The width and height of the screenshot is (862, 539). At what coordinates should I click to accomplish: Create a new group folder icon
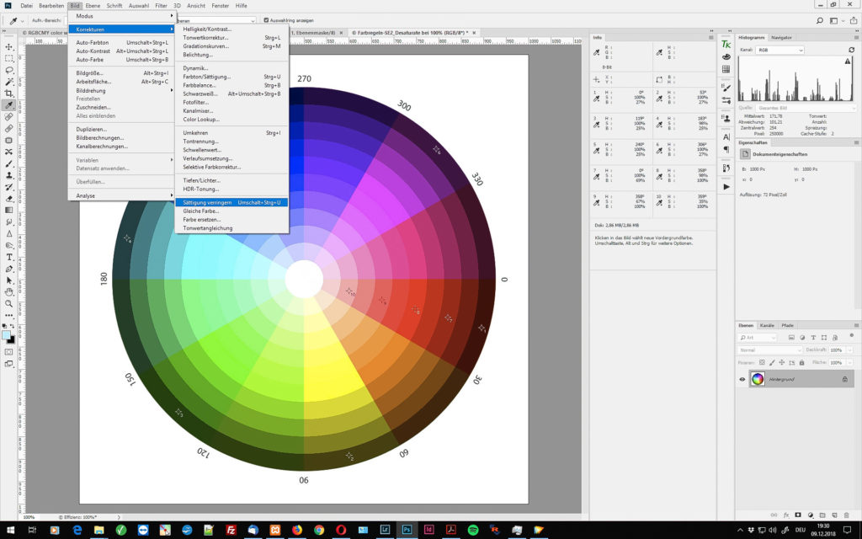822,515
